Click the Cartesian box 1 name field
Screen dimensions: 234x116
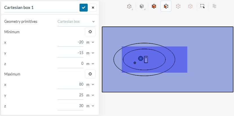[41, 8]
